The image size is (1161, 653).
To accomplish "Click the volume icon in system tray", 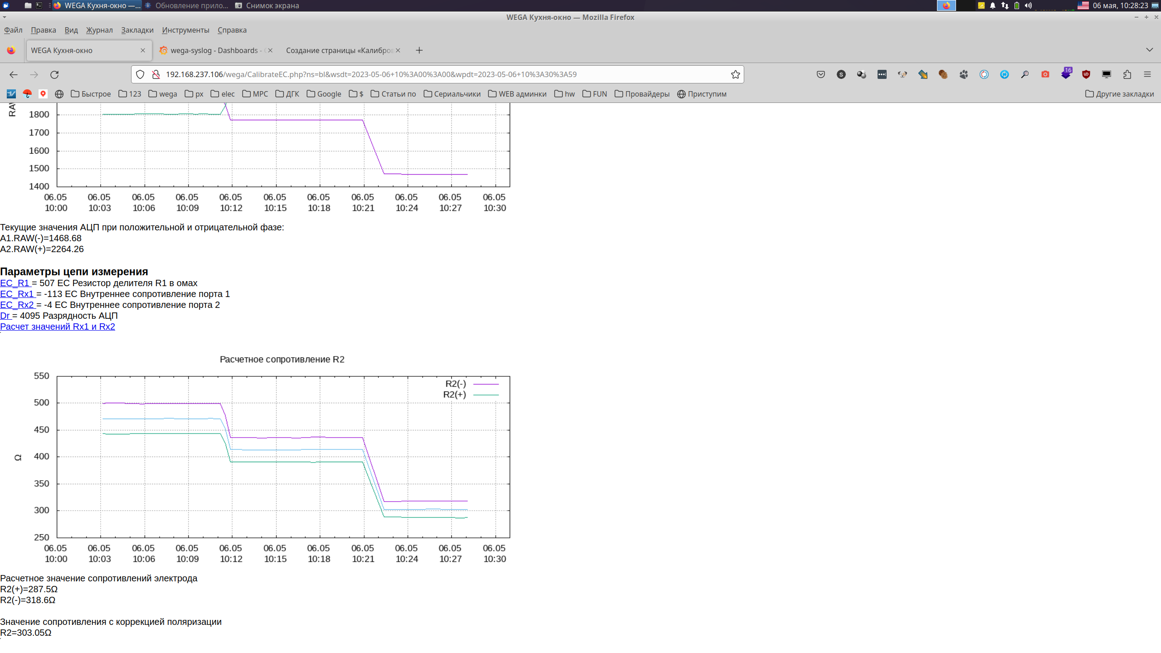I will 1028,5.
